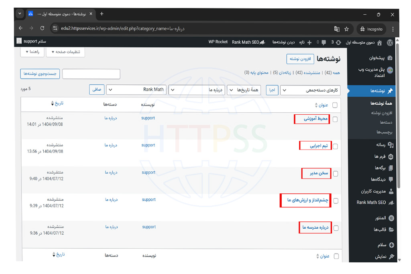Click the افزودن نوشته add post button

300,59
